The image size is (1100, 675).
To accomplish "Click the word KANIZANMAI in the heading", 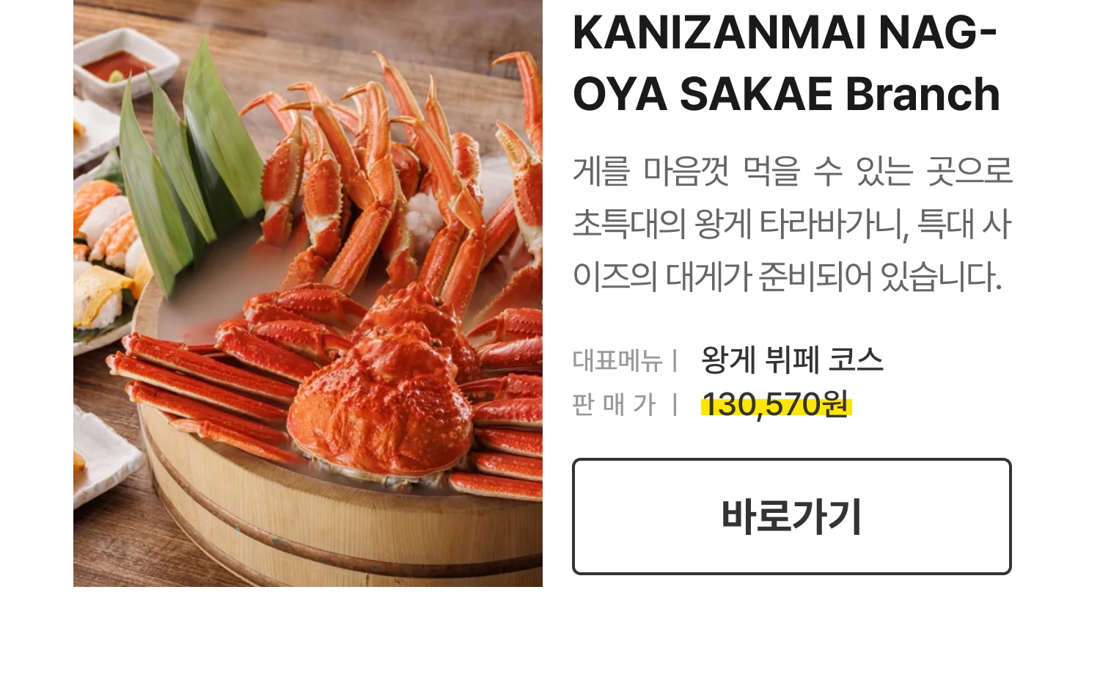I will click(719, 33).
